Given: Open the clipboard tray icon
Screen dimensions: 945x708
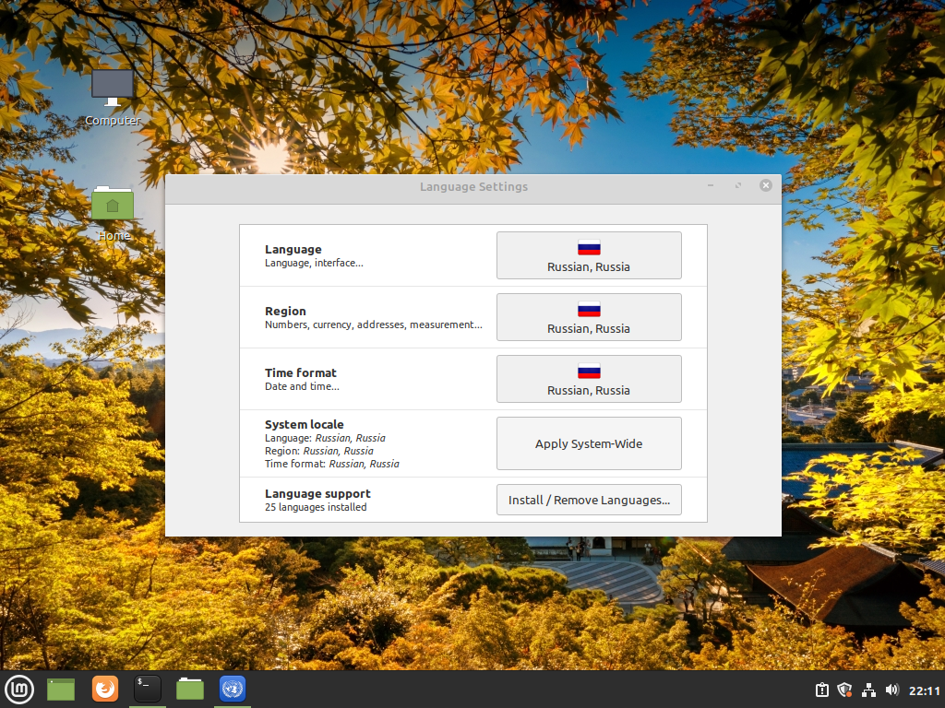Looking at the screenshot, I should (x=822, y=690).
